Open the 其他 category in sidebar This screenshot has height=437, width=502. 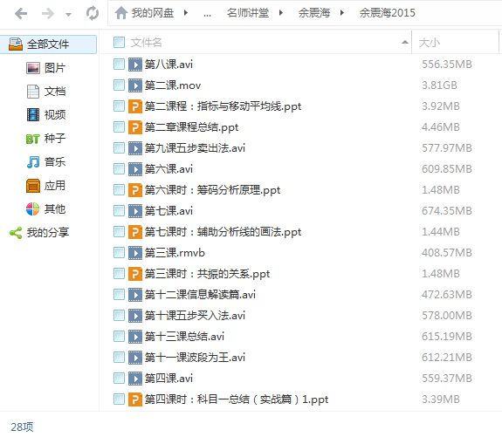pyautogui.click(x=45, y=208)
